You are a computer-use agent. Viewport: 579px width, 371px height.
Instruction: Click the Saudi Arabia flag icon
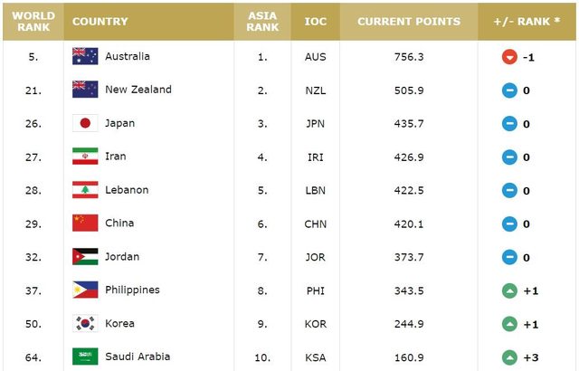click(x=85, y=357)
